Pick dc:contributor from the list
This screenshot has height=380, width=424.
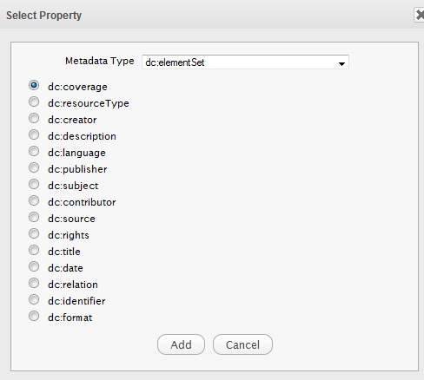(34, 200)
